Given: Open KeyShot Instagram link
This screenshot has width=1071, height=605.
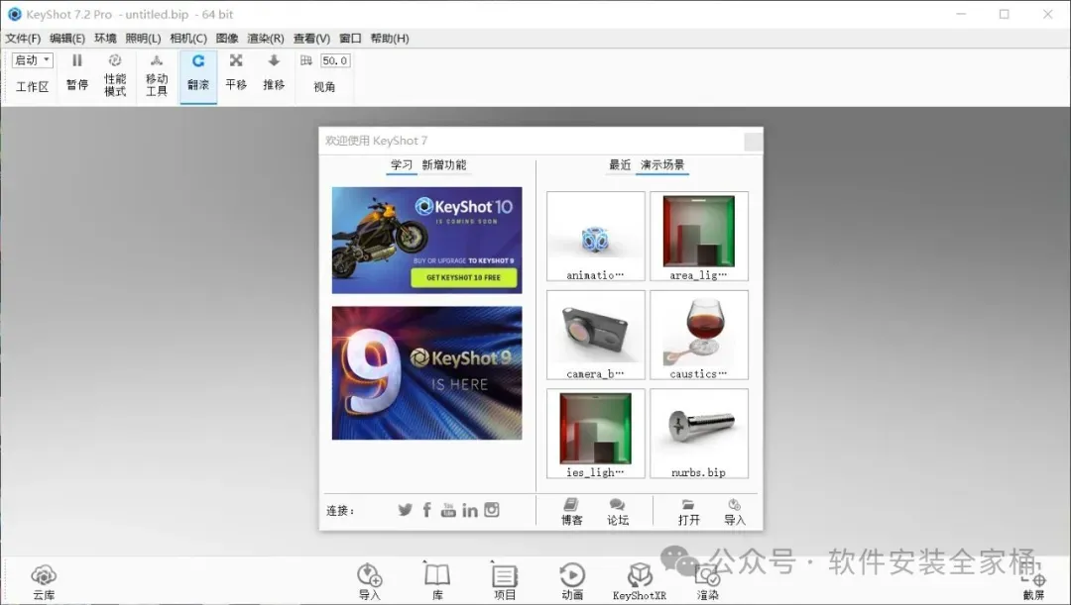Looking at the screenshot, I should tap(492, 510).
